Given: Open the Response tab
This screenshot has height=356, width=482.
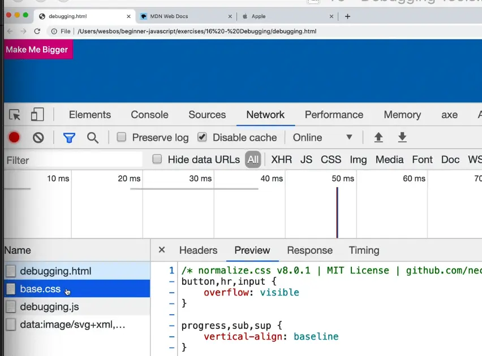Looking at the screenshot, I should 309,250.
